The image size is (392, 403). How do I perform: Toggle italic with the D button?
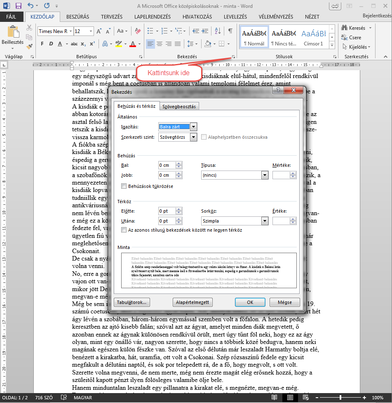[x=51, y=44]
